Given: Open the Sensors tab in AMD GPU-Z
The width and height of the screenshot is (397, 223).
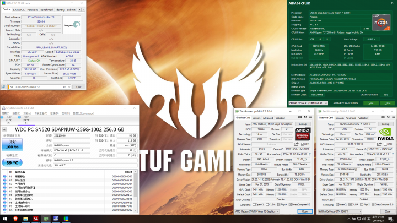Looking at the screenshot, I should point(256,118).
